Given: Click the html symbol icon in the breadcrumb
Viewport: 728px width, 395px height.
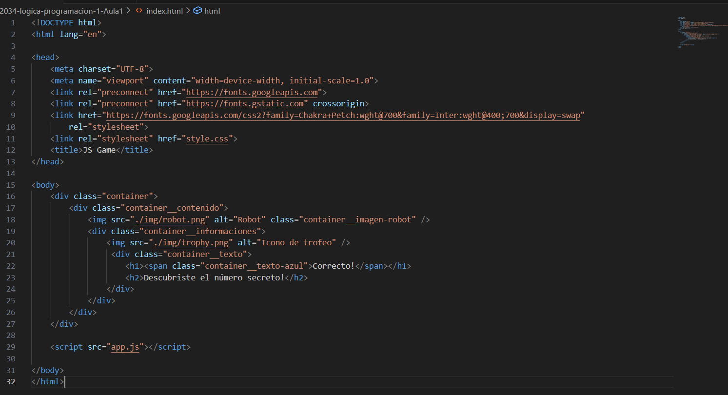Looking at the screenshot, I should tap(197, 11).
